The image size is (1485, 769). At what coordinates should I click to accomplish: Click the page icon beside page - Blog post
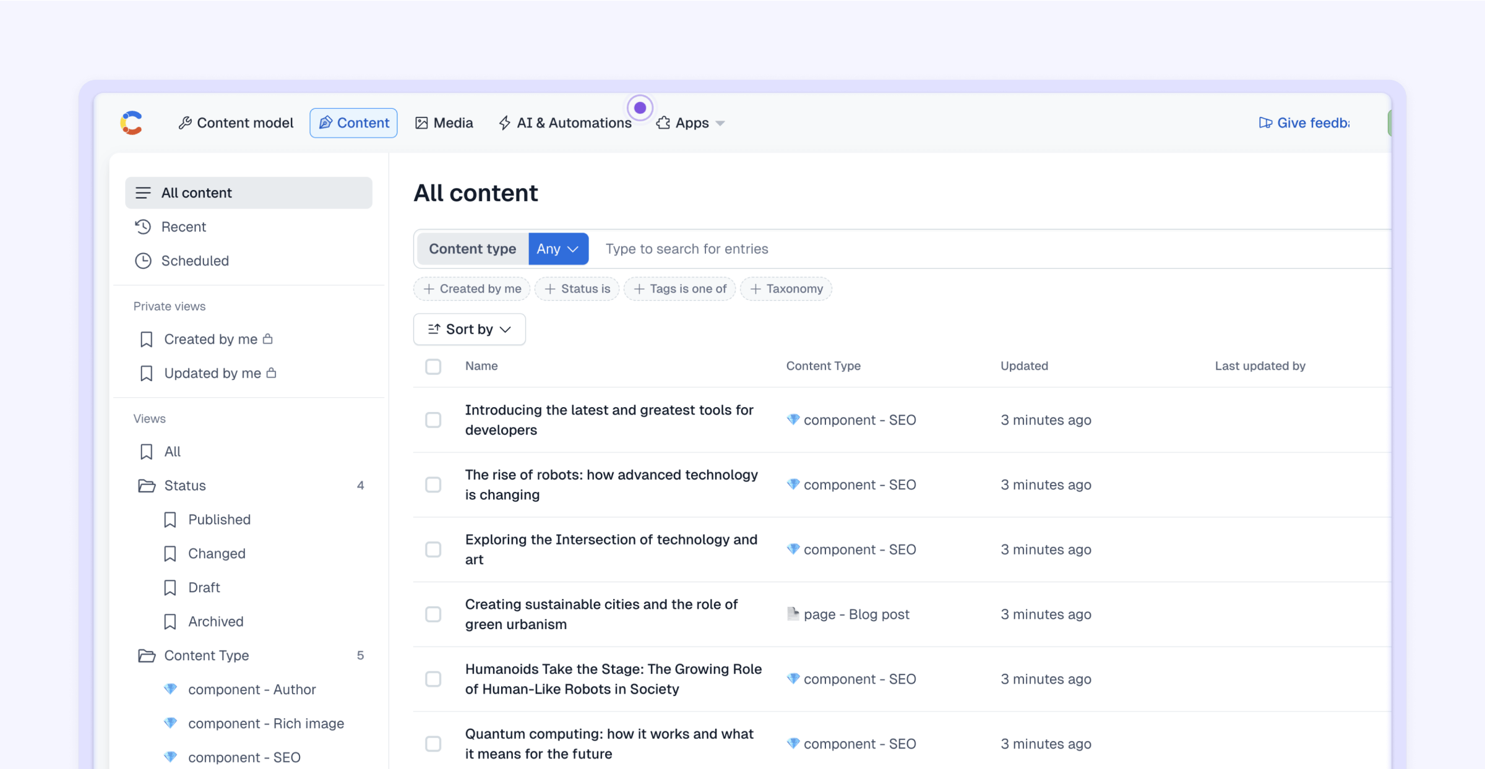pos(793,614)
